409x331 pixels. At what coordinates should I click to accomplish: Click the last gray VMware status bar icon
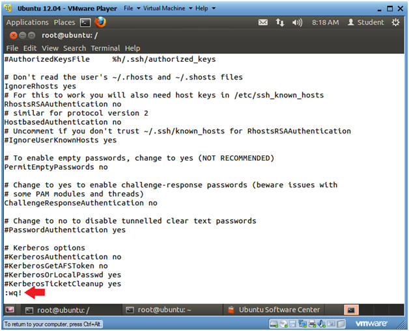pos(341,324)
